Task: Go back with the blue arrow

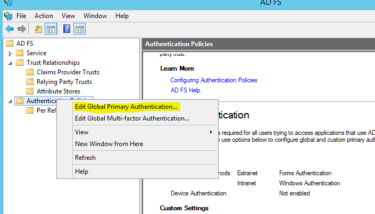Action: pyautogui.click(x=10, y=29)
